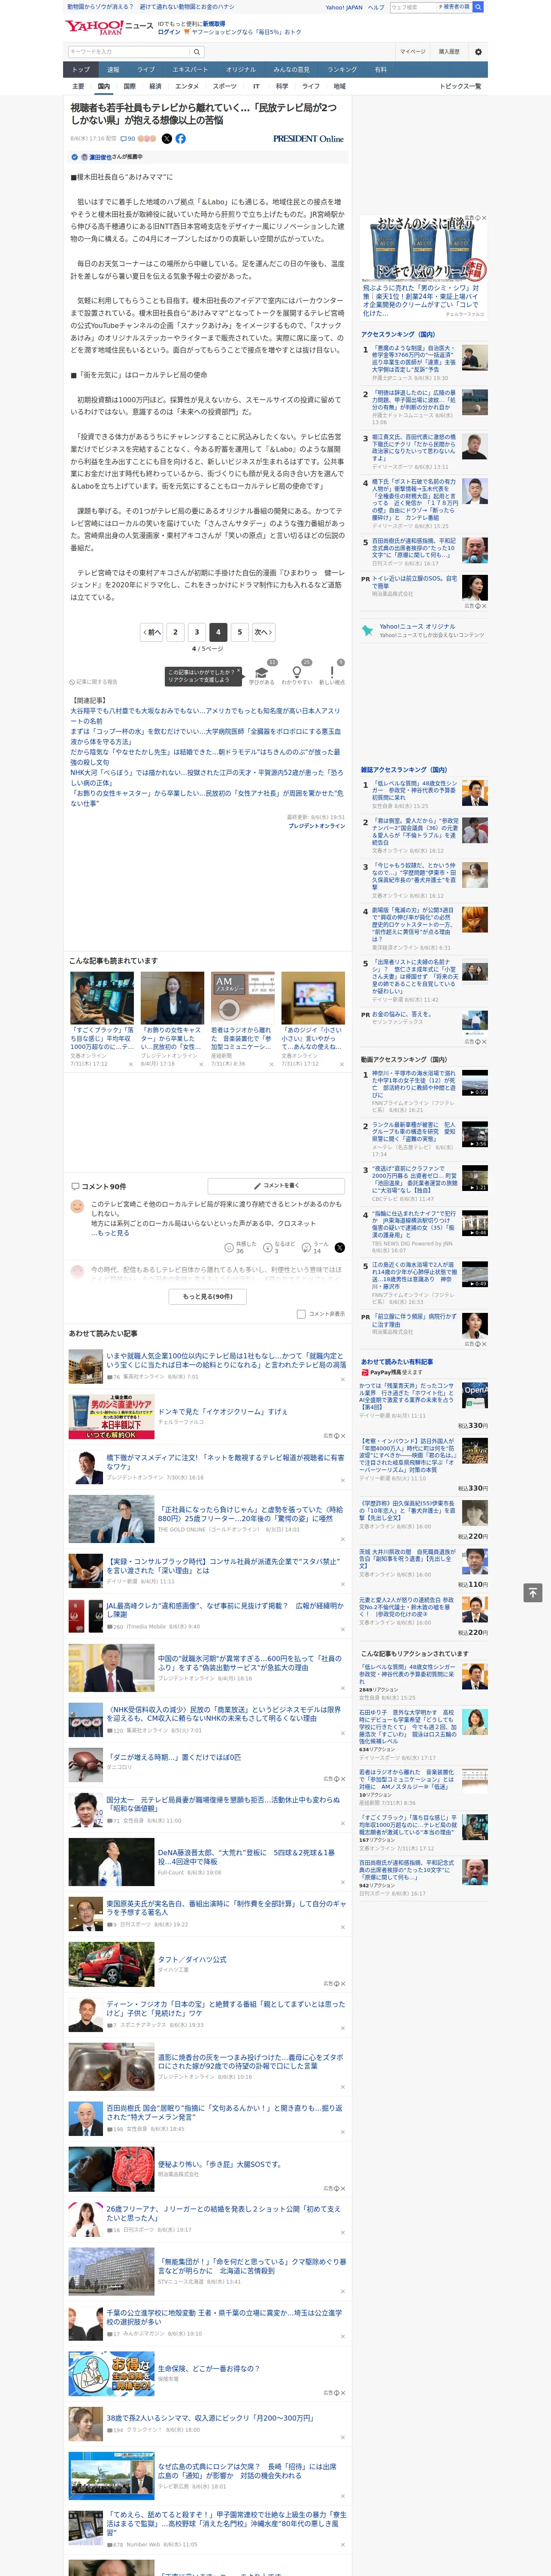Click the ウェブ検索 input field
The height and width of the screenshot is (2576, 551).
(x=412, y=7)
